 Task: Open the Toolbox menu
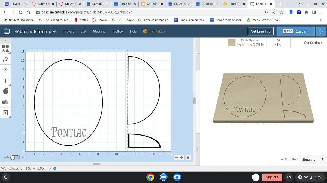[118, 31]
